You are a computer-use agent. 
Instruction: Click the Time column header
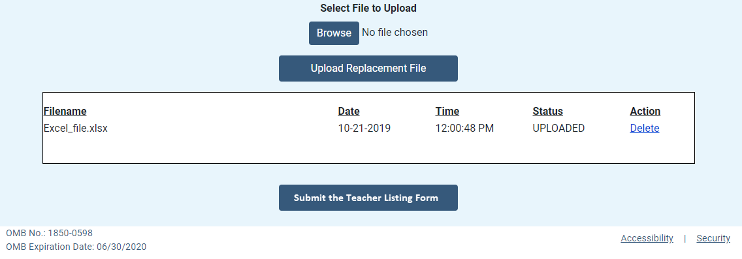click(447, 111)
